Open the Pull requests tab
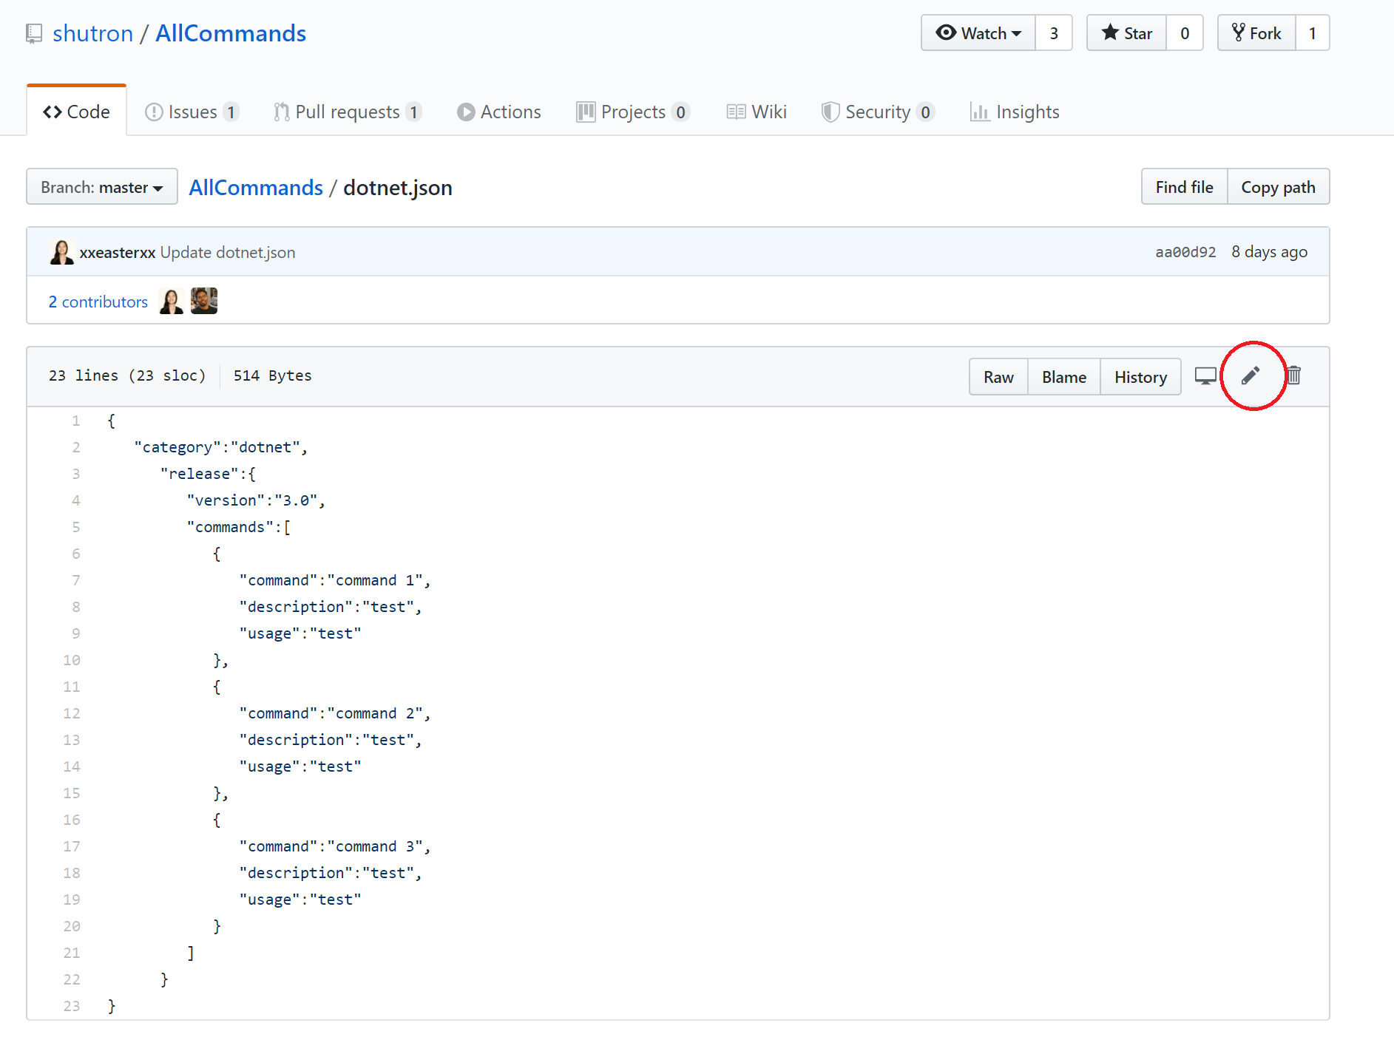 pos(347,112)
